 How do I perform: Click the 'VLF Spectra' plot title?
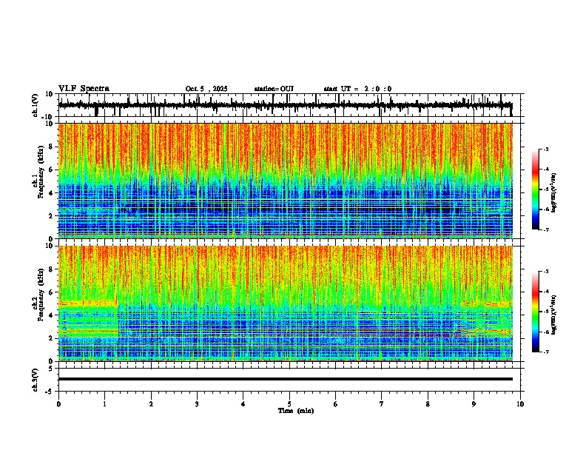click(x=84, y=89)
